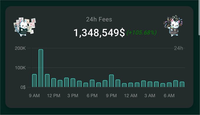Click the chart bar above 9 AM
Screen dimensions: 200x115
[x=34, y=80]
